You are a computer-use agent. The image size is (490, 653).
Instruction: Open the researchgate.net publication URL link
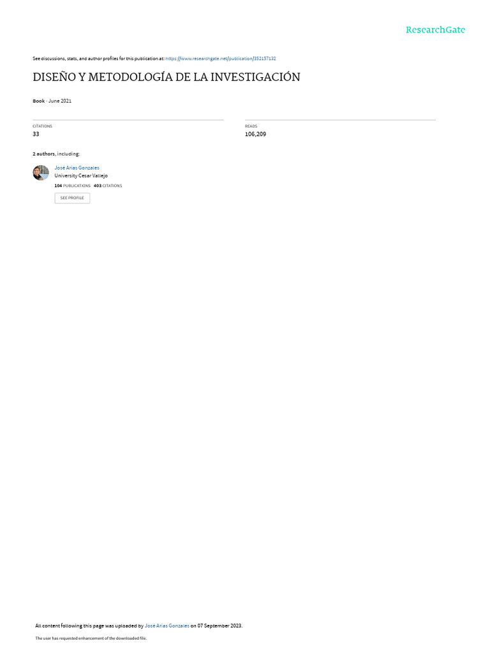[x=220, y=59]
